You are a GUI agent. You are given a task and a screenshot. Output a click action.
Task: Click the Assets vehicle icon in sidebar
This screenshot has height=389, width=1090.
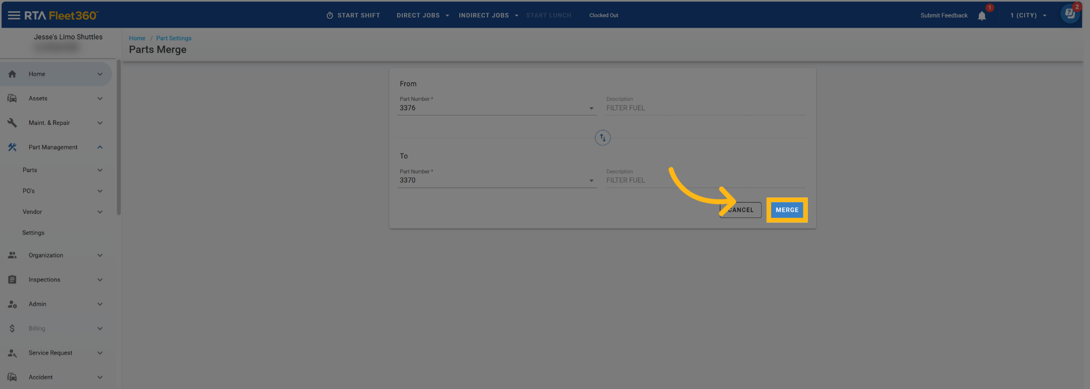click(x=12, y=98)
